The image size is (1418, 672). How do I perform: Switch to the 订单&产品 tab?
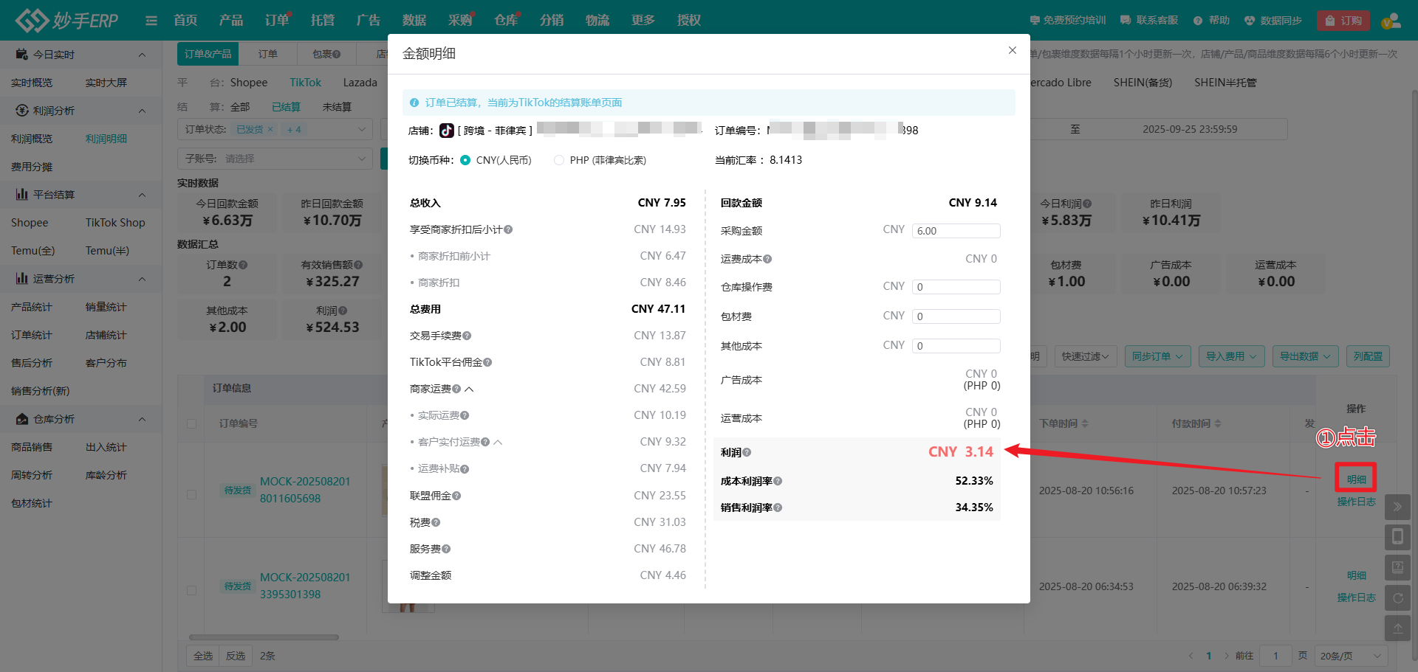[x=208, y=54]
